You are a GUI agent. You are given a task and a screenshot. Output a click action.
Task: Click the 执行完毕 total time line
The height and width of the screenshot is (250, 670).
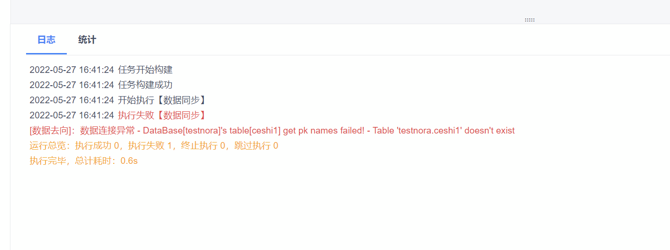(83, 161)
